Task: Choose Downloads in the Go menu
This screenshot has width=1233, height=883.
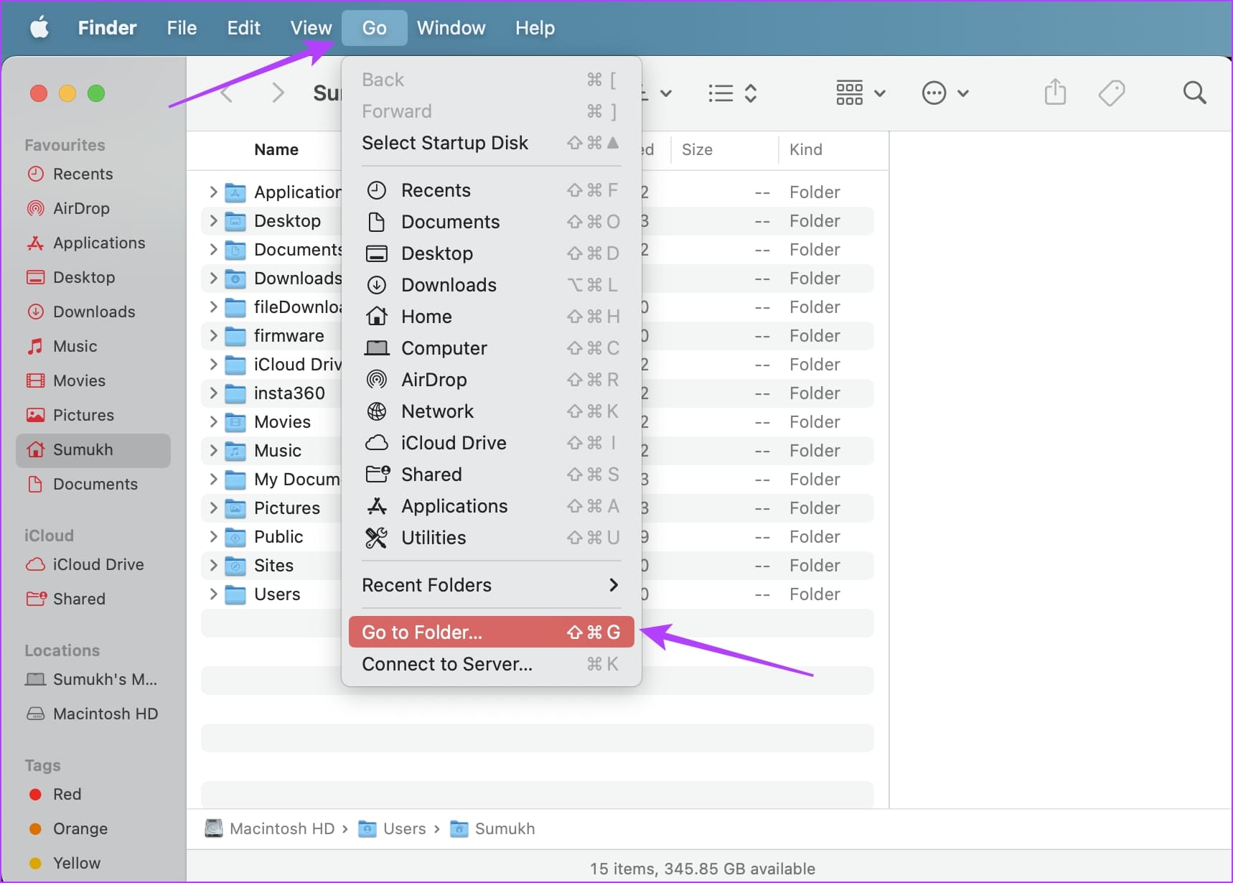Action: point(491,285)
